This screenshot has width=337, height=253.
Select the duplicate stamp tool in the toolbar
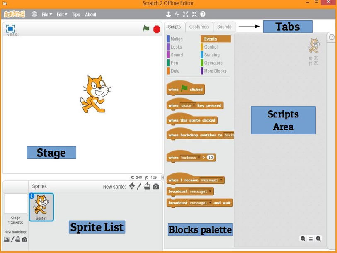[x=168, y=15]
